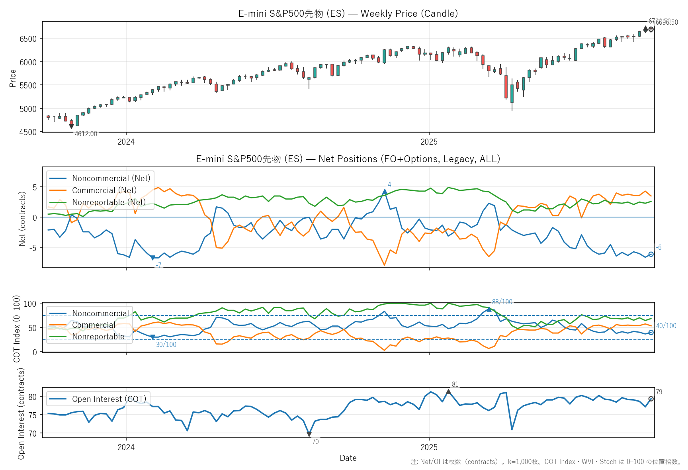Image resolution: width=688 pixels, height=470 pixels.
Task: Click the latest COT Index circle marker at 40/100
Action: (x=651, y=333)
